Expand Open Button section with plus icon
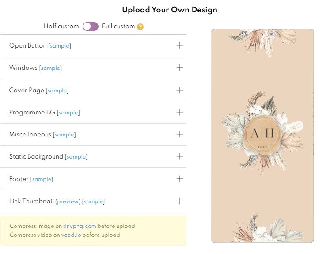Viewport: 330px width, 254px height. [179, 45]
